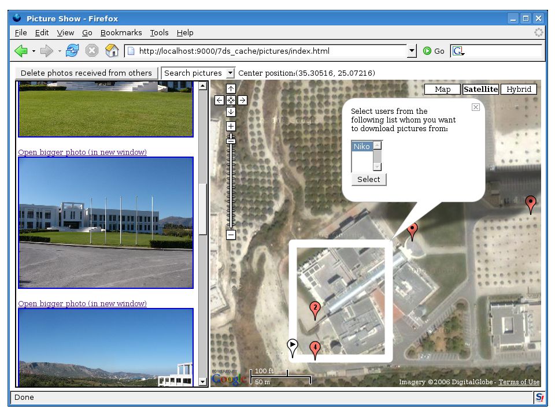Switch map to Map view
This screenshot has height=416, width=555.
[x=442, y=89]
